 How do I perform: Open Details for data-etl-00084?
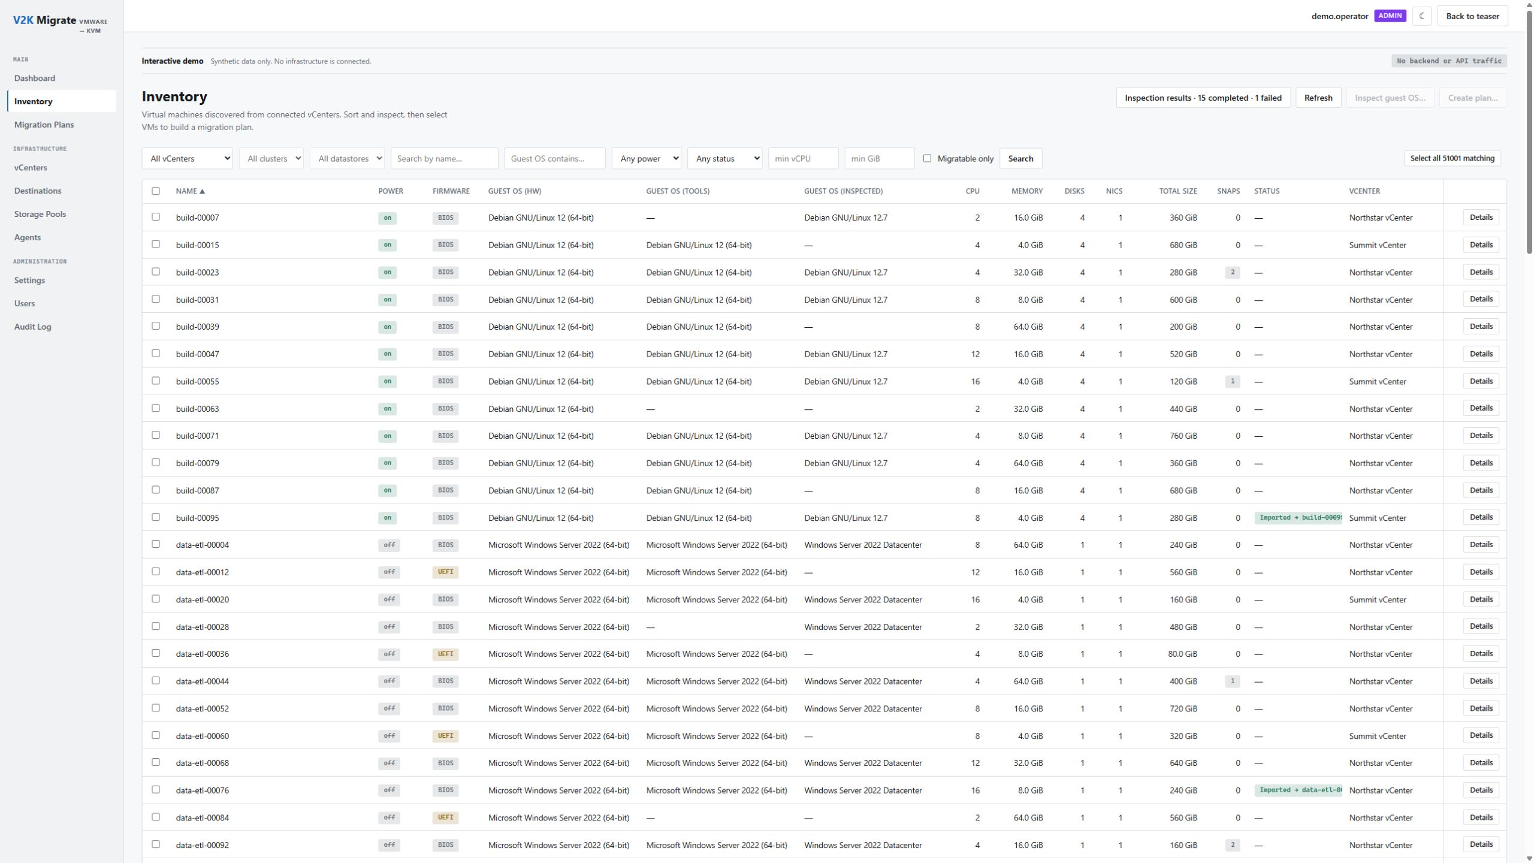[x=1481, y=817]
